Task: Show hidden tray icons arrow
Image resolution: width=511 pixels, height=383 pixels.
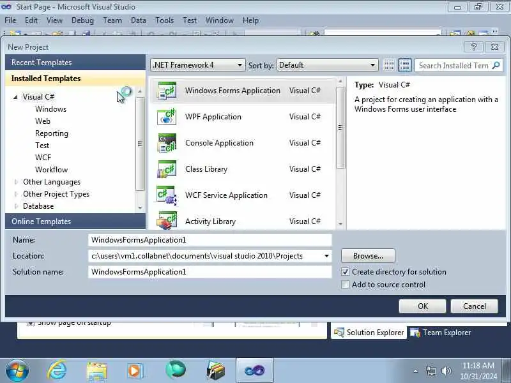Action: point(416,371)
